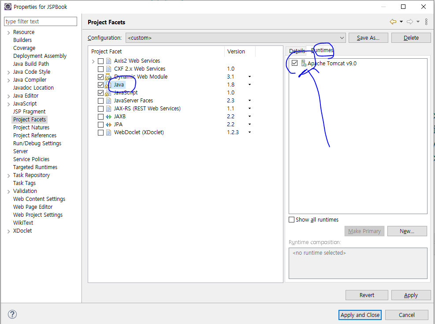Click the WebDoclet (XDoclet) facet icon

tap(109, 132)
